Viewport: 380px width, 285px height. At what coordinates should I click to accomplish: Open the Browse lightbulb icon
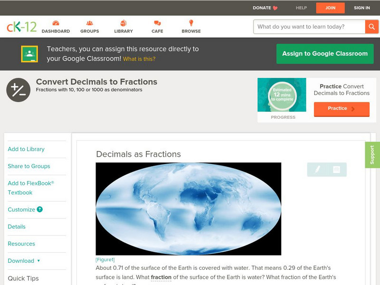[191, 23]
